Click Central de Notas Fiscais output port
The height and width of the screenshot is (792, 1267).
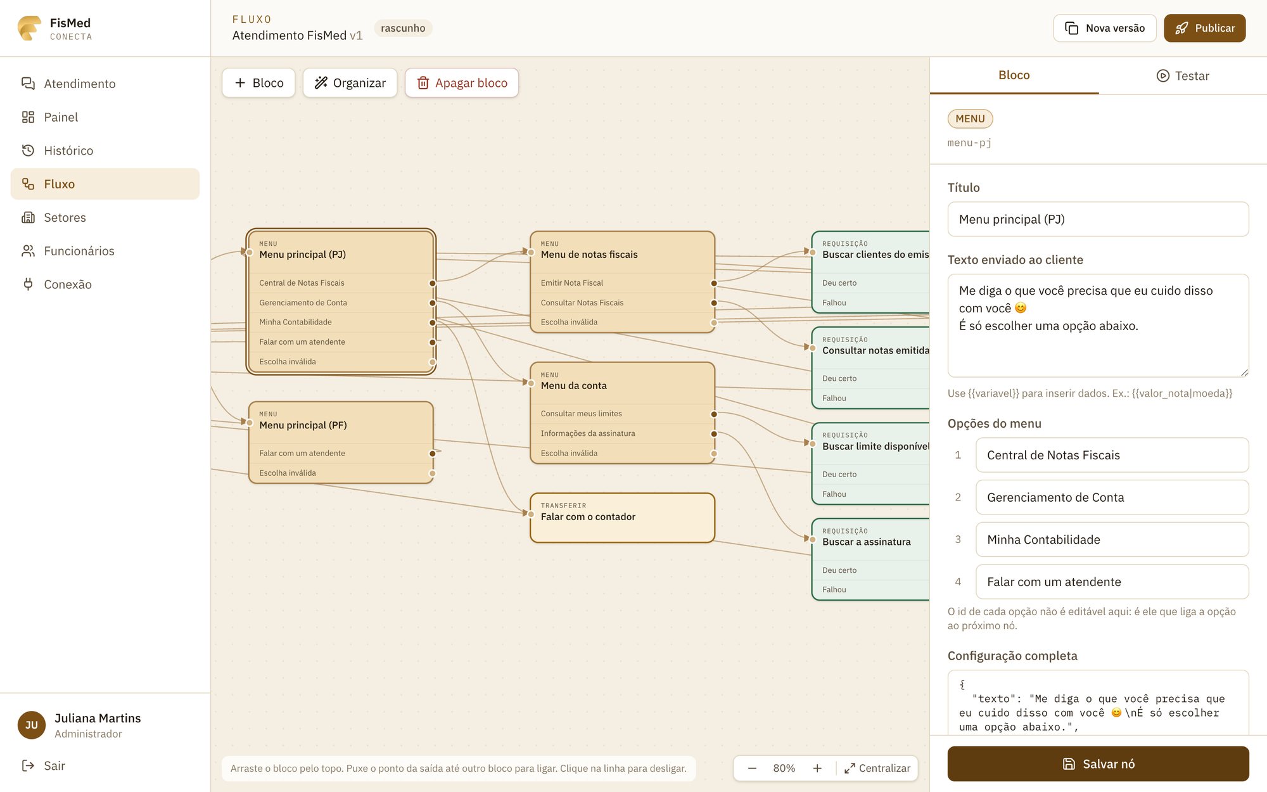click(433, 283)
